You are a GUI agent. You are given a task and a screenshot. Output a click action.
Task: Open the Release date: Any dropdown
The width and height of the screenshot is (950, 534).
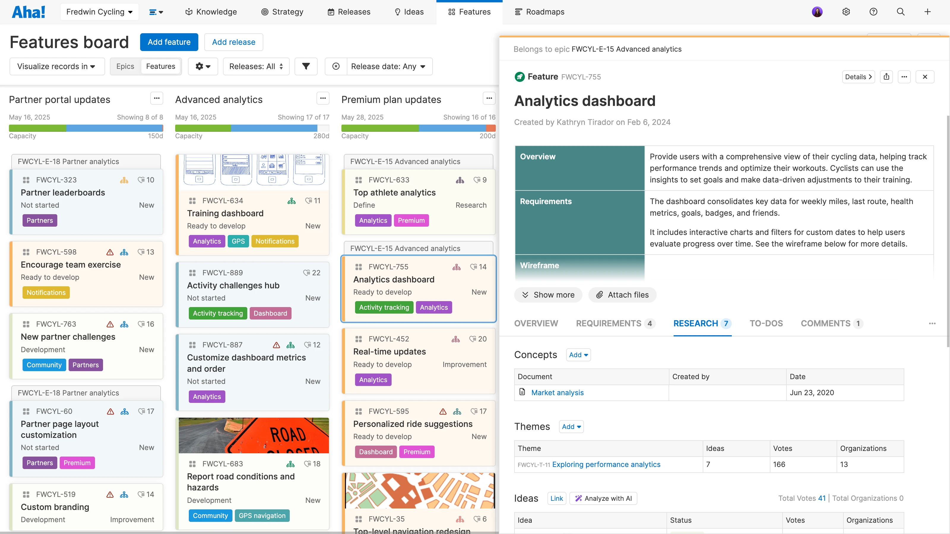(388, 66)
